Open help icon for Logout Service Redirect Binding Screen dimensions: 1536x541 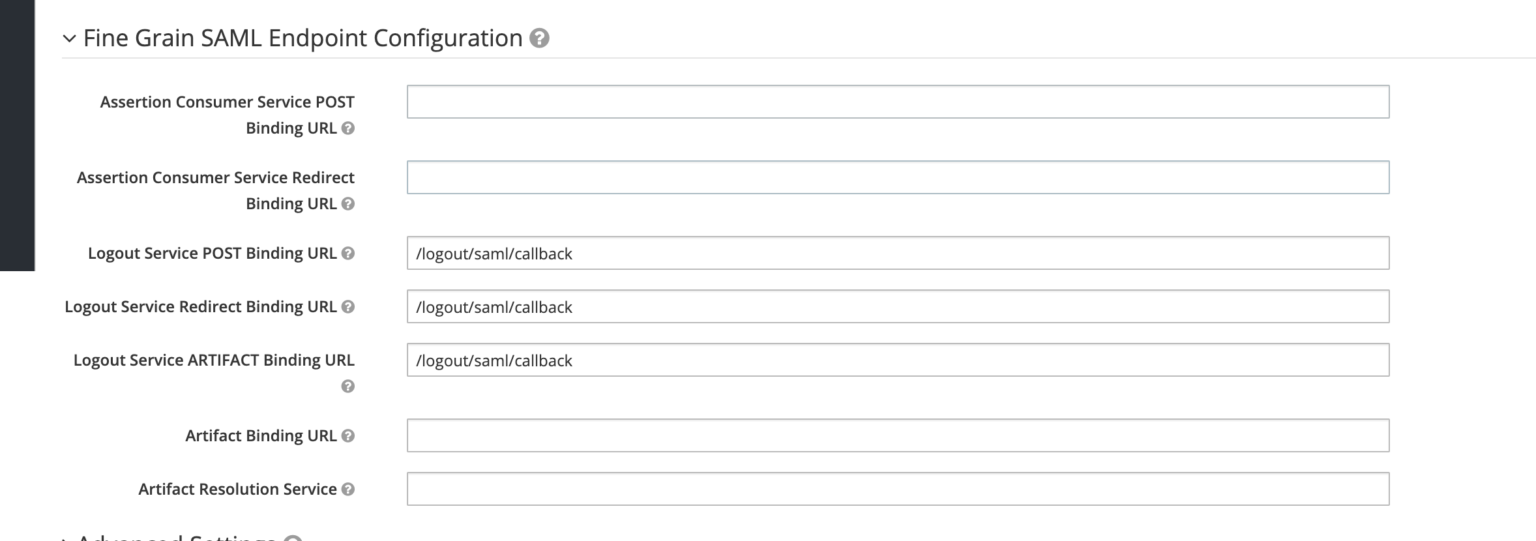coord(348,307)
